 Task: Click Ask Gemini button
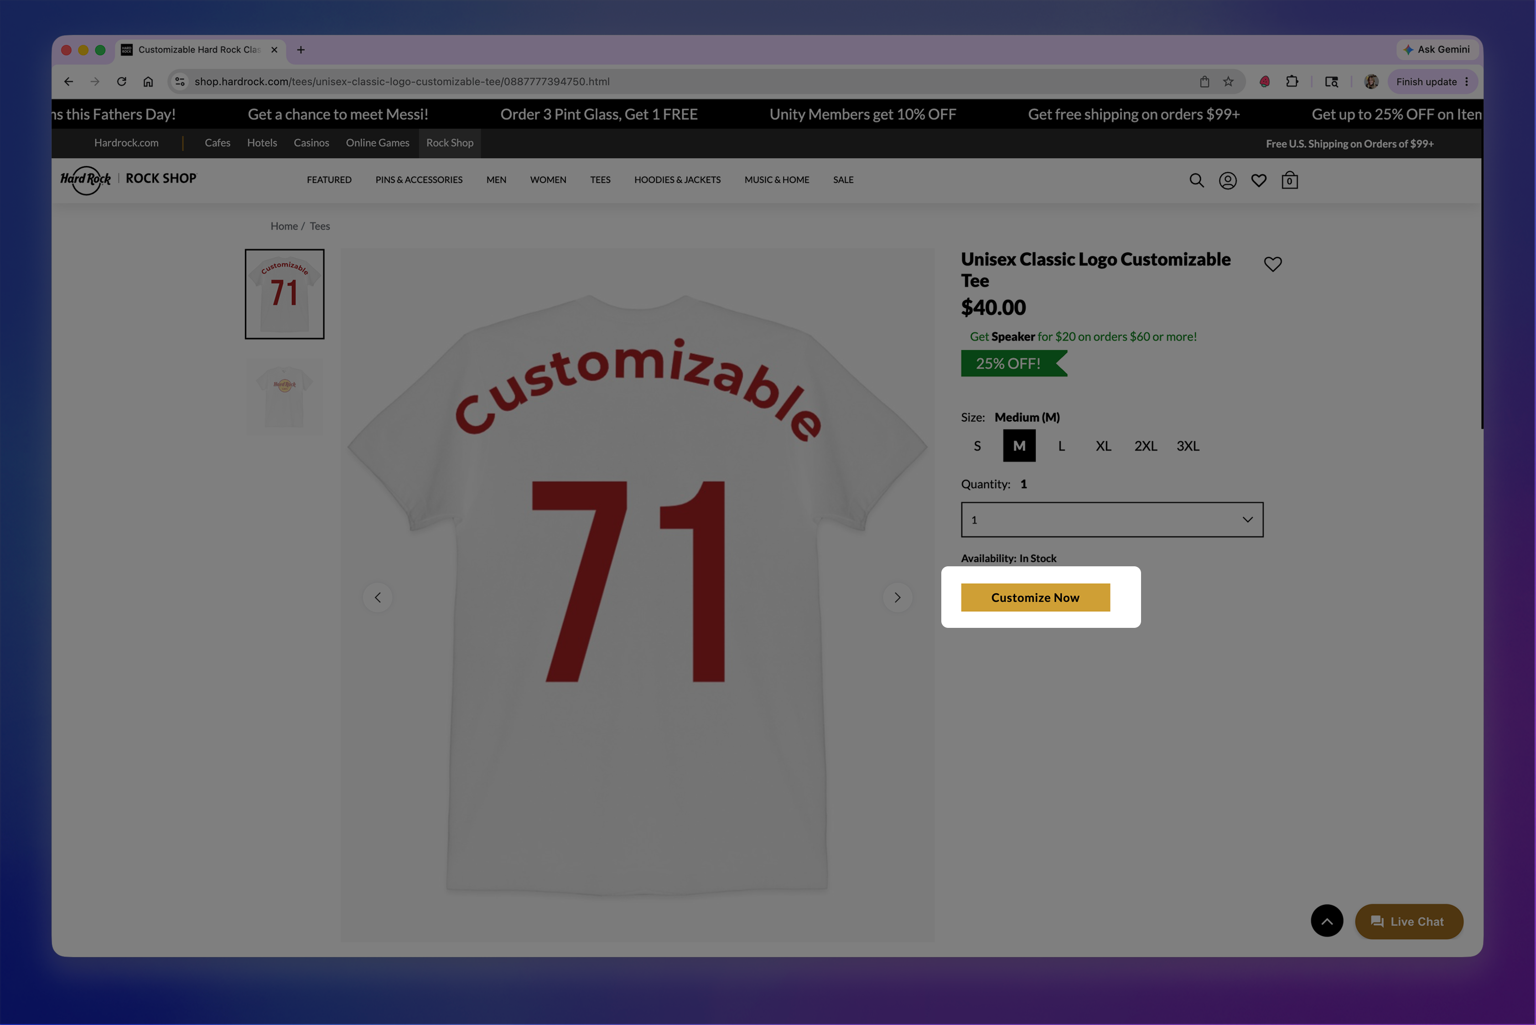[1436, 50]
